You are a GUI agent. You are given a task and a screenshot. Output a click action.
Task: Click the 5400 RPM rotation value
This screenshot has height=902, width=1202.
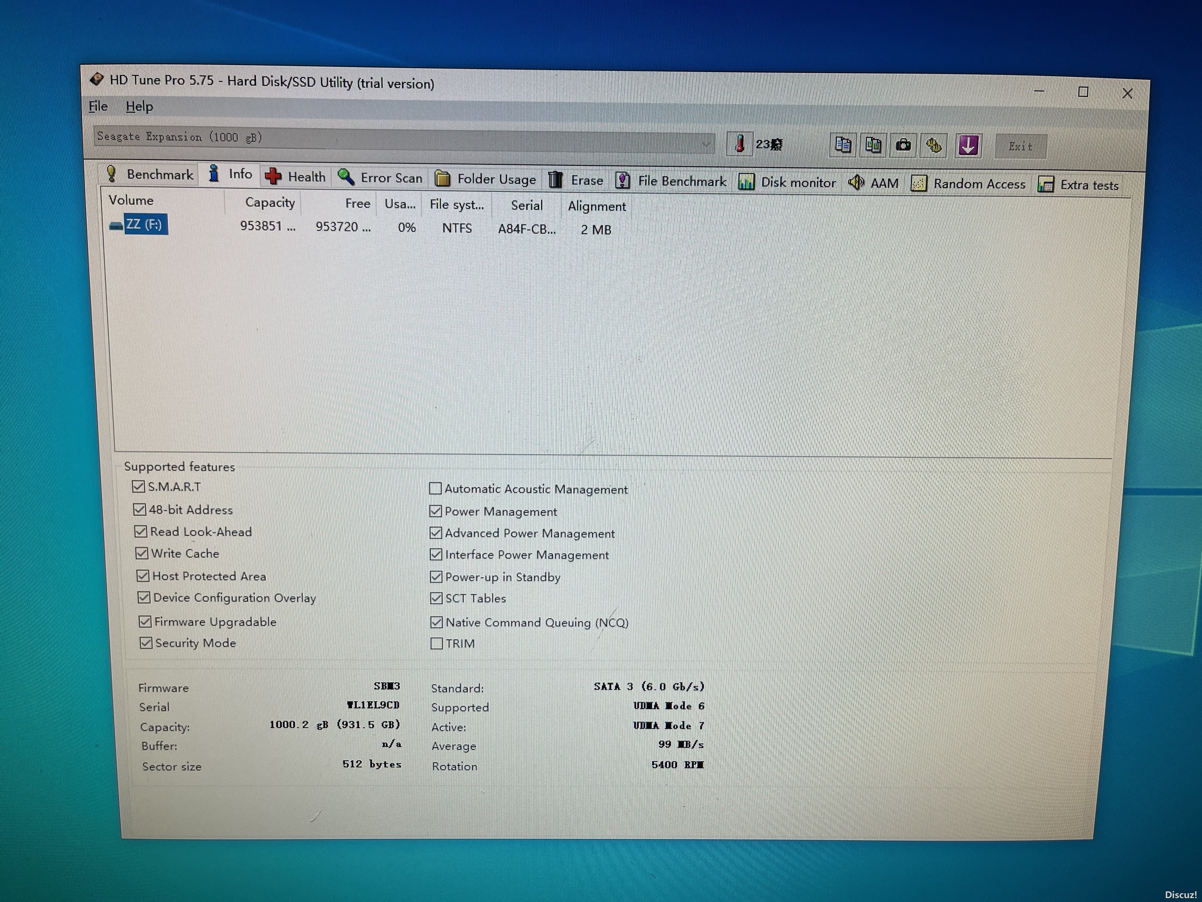click(678, 765)
